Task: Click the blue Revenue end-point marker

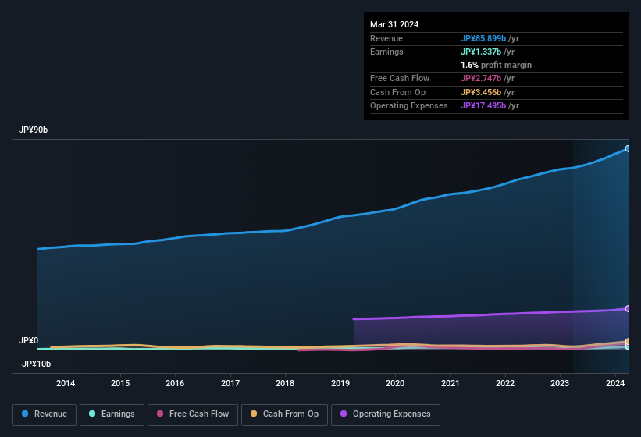Action: point(628,148)
